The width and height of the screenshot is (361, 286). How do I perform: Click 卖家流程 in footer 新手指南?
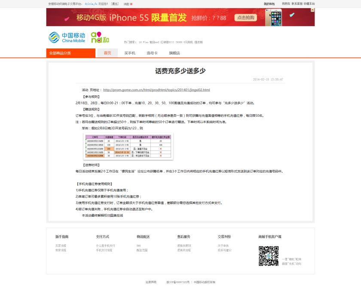pyautogui.click(x=61, y=250)
